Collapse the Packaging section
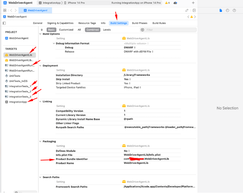Viewport: 243px width, 193px height. pyautogui.click(x=40, y=142)
